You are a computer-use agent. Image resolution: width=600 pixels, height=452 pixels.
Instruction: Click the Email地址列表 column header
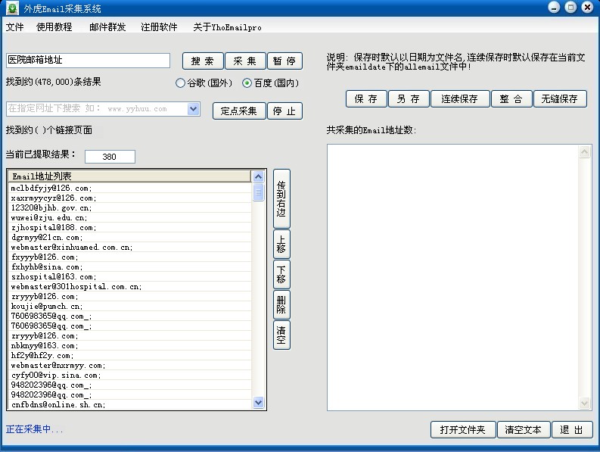point(129,176)
